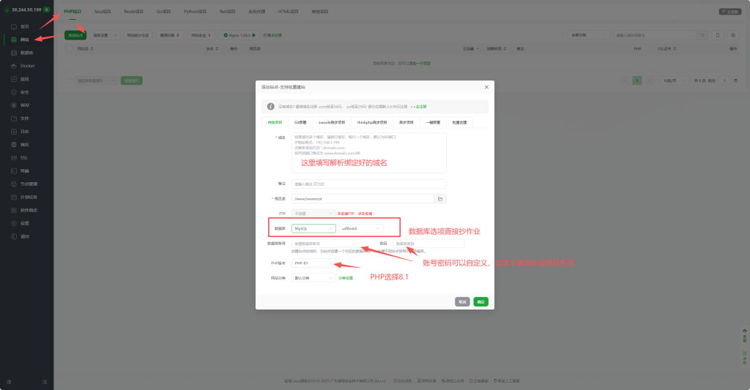The height and width of the screenshot is (390, 750).
Task: Switch to the Java项目 tab
Action: (x=103, y=12)
